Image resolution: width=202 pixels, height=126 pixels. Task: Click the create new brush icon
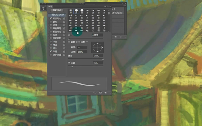point(105,93)
